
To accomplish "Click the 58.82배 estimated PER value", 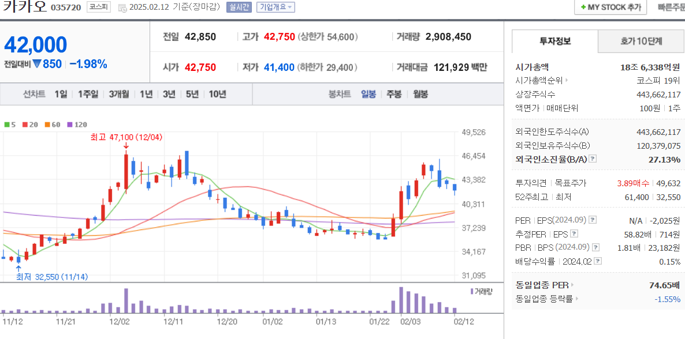I will click(x=636, y=234).
